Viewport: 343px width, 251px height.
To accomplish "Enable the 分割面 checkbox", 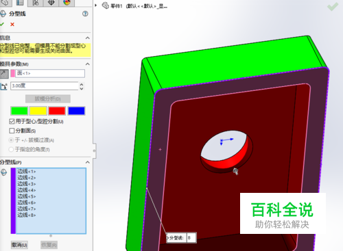I will pyautogui.click(x=12, y=131).
